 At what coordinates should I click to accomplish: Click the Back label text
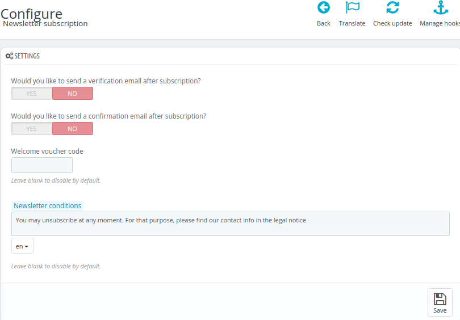[x=324, y=23]
